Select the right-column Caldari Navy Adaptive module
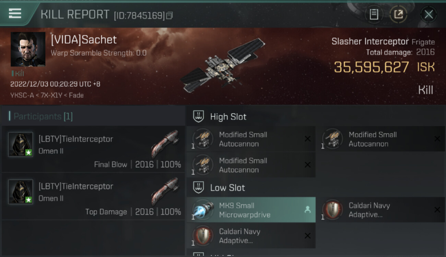The image size is (446, 257). (x=381, y=210)
